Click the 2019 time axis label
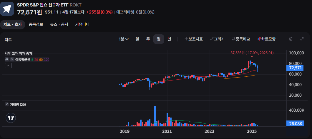Screen dimensions: 312x139 (x=125, y=131)
